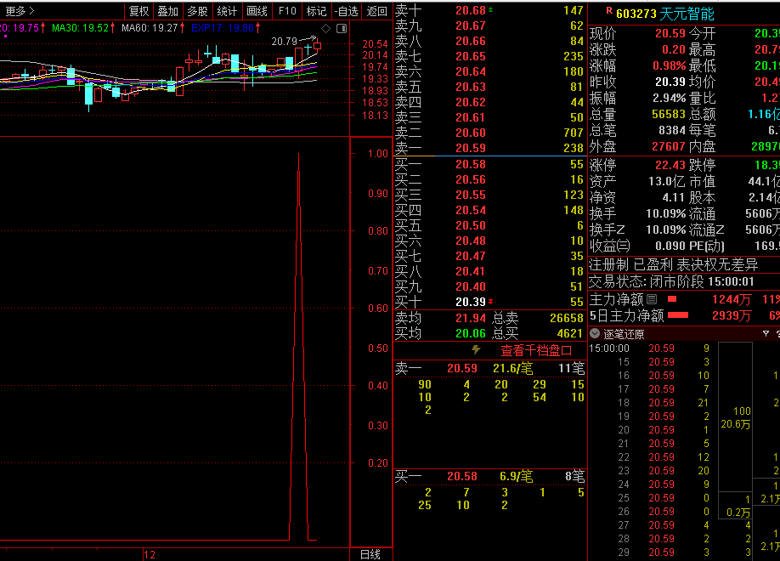Viewport: 780px width, 561px height.
Task: Select the 画线 drawing menu item
Action: point(257,11)
